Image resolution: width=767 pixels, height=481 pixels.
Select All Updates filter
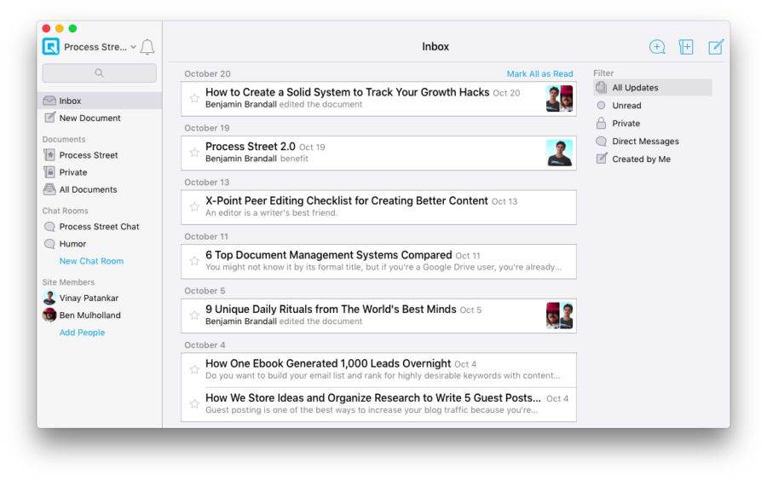[x=653, y=88]
